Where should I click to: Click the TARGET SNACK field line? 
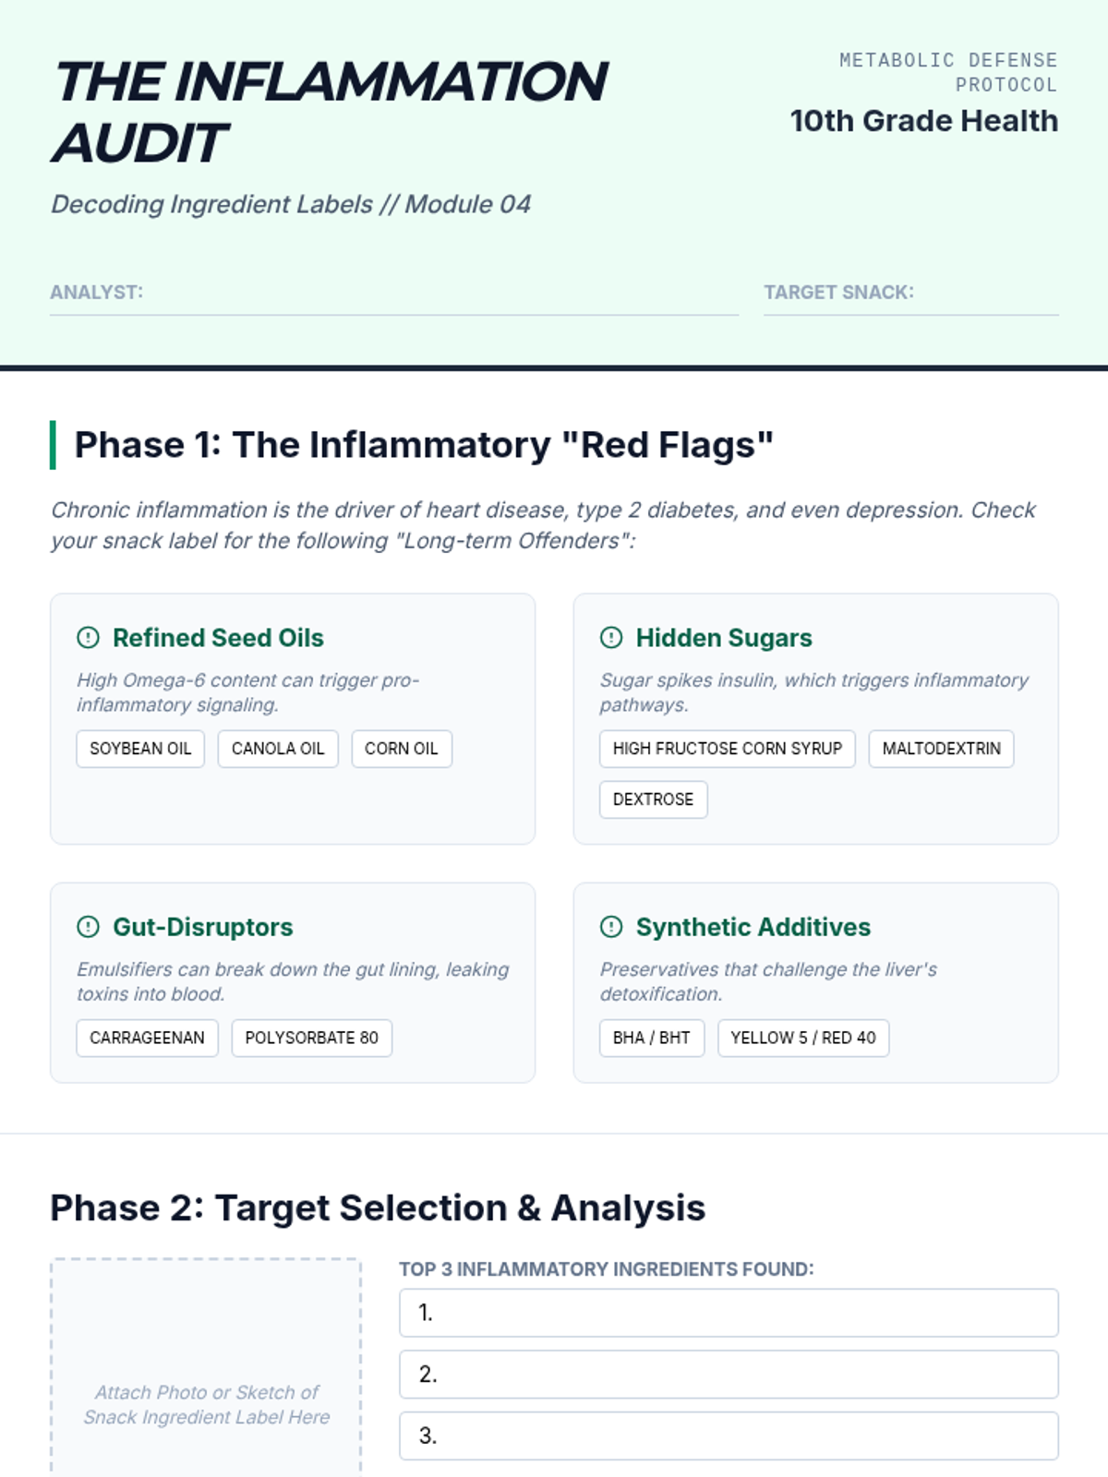(x=983, y=295)
